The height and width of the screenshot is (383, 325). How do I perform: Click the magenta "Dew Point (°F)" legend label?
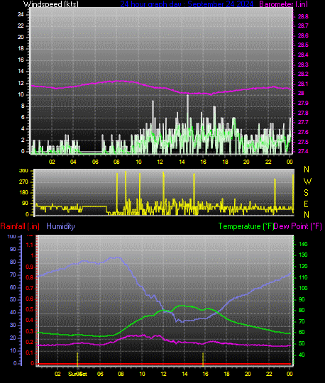297,226
